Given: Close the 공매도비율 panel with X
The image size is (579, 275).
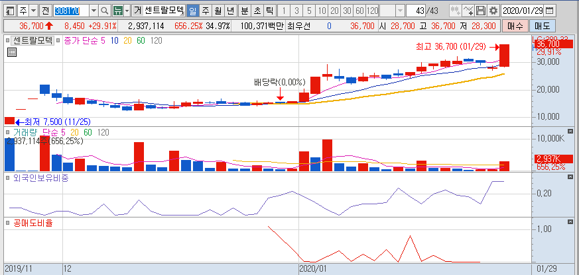Looking at the screenshot, I should point(570,222).
